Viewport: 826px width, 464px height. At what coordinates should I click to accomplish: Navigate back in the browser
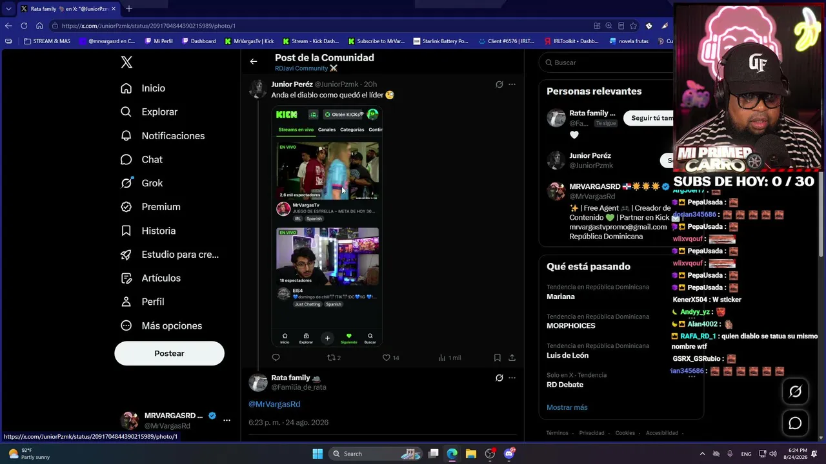pyautogui.click(x=8, y=26)
